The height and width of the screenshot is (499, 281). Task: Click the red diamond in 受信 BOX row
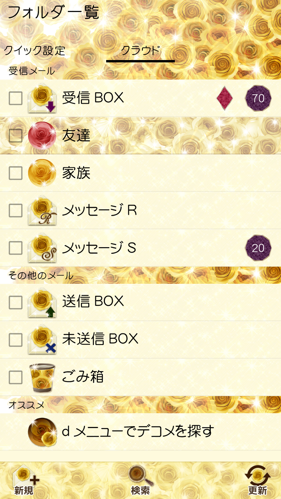(224, 98)
